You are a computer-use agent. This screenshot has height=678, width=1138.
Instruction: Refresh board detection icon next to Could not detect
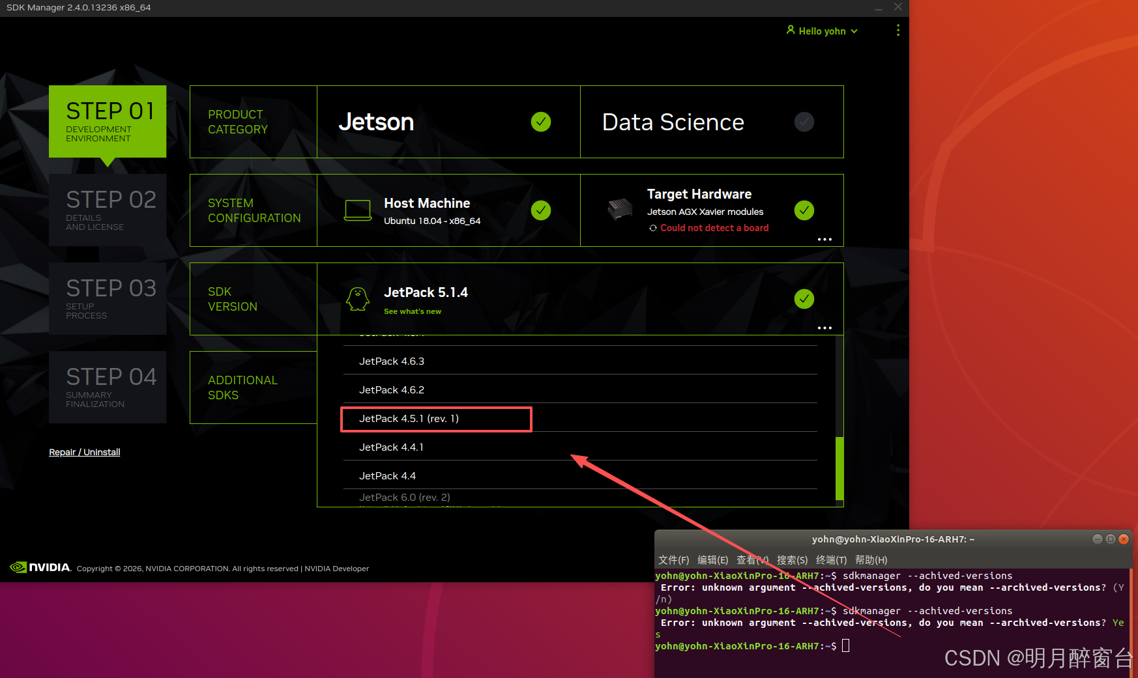[x=652, y=228]
